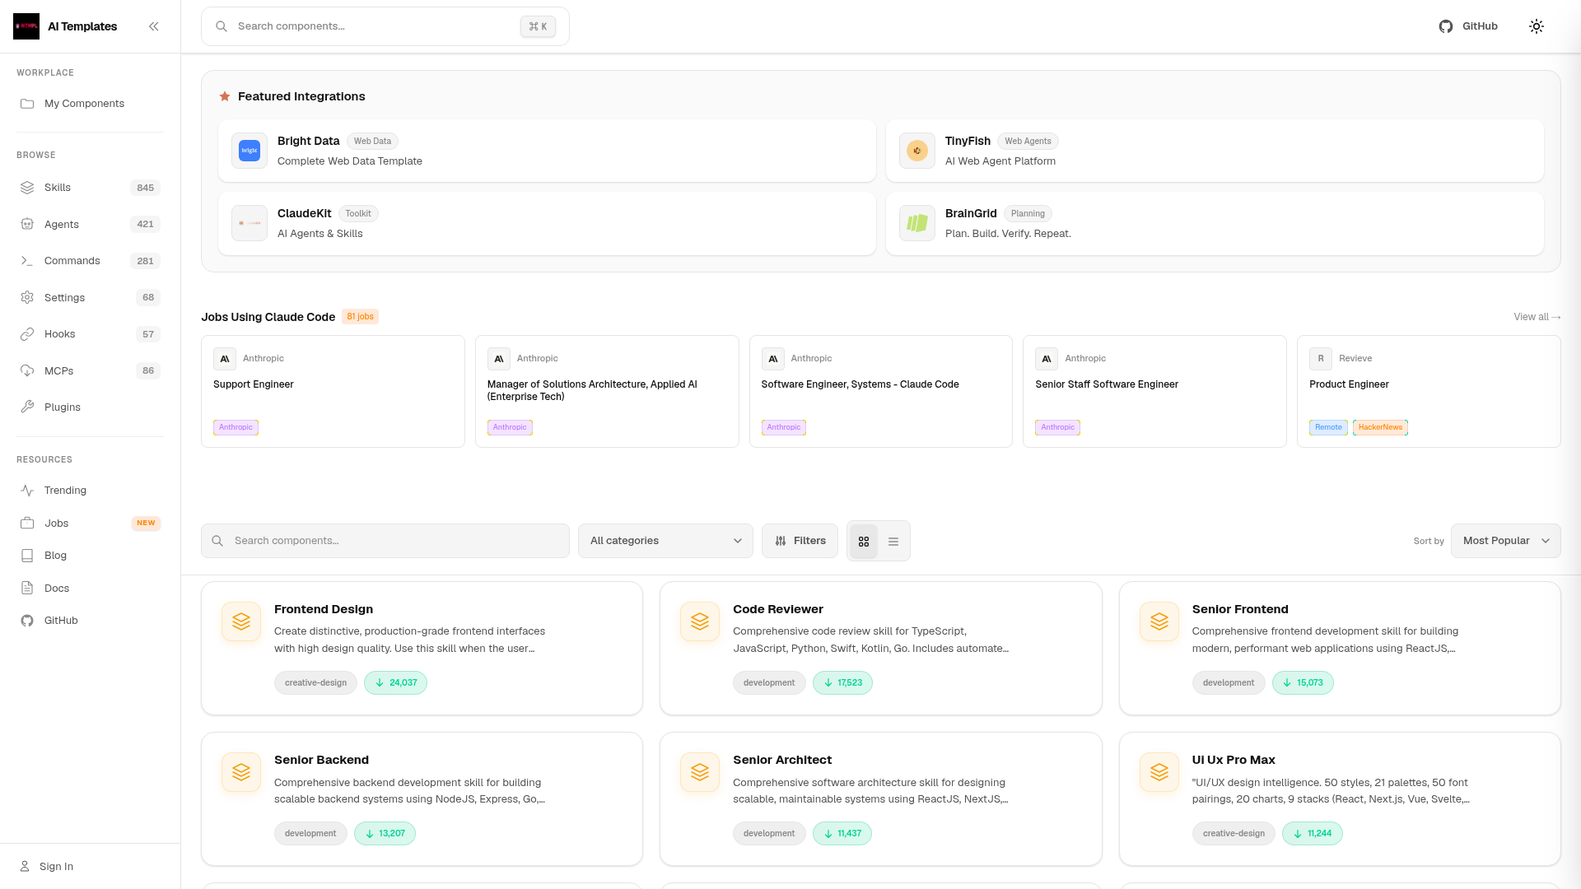Click the NEW badge beside Jobs
This screenshot has width=1581, height=889.
point(146,524)
